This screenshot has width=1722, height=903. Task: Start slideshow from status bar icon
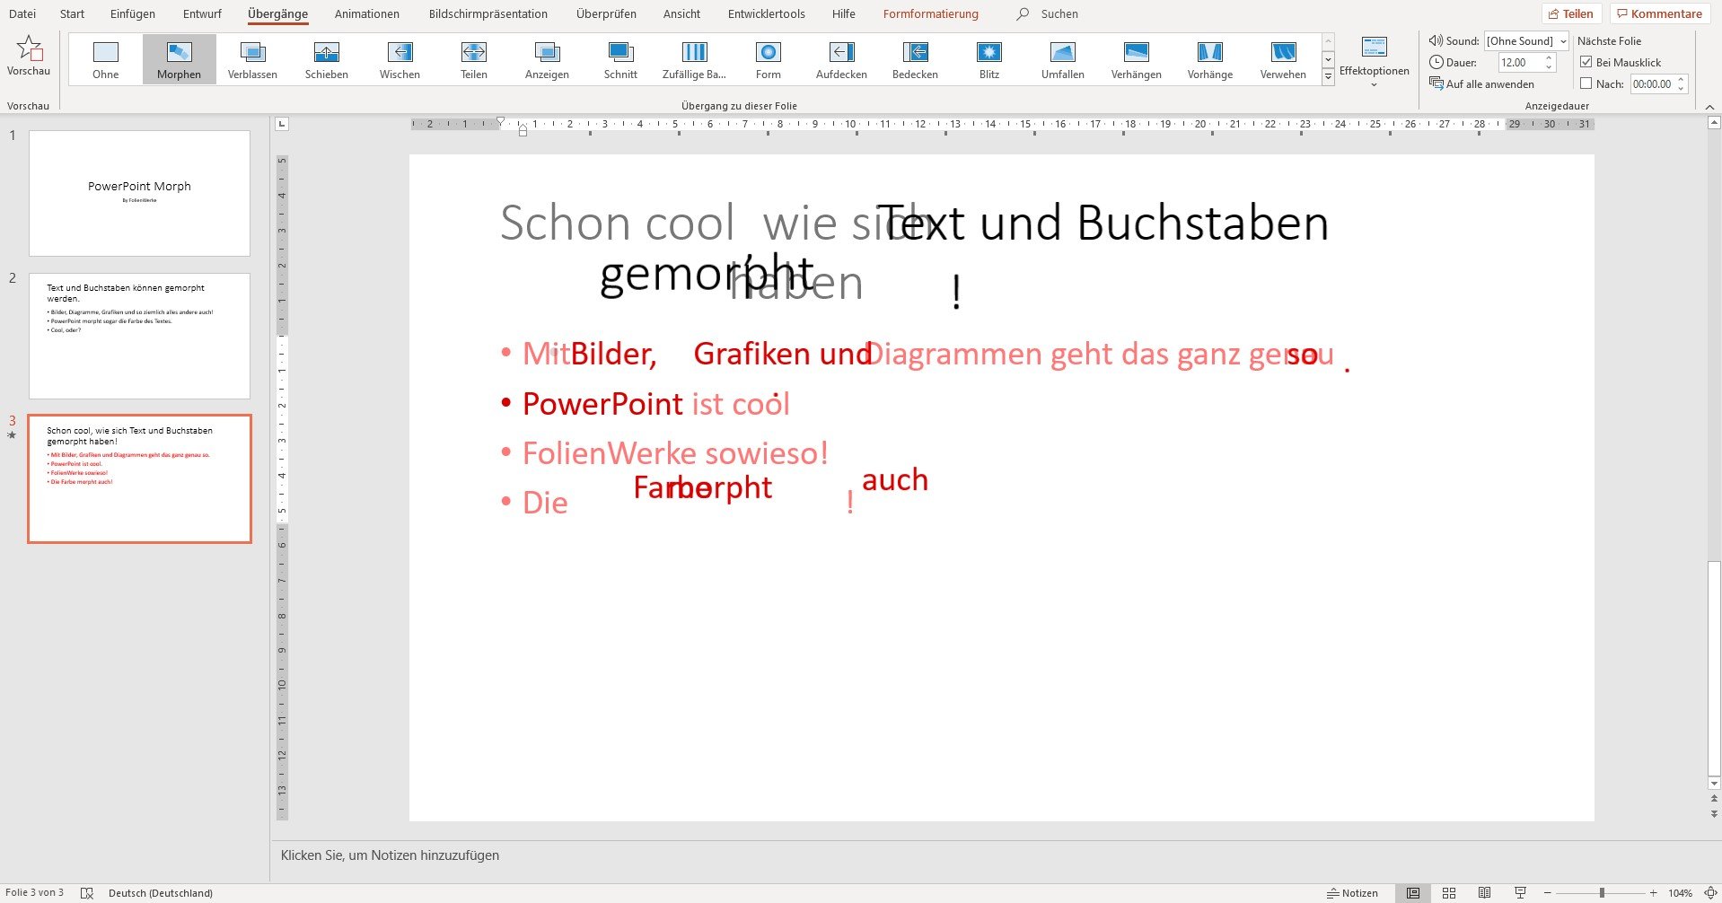pos(1520,893)
